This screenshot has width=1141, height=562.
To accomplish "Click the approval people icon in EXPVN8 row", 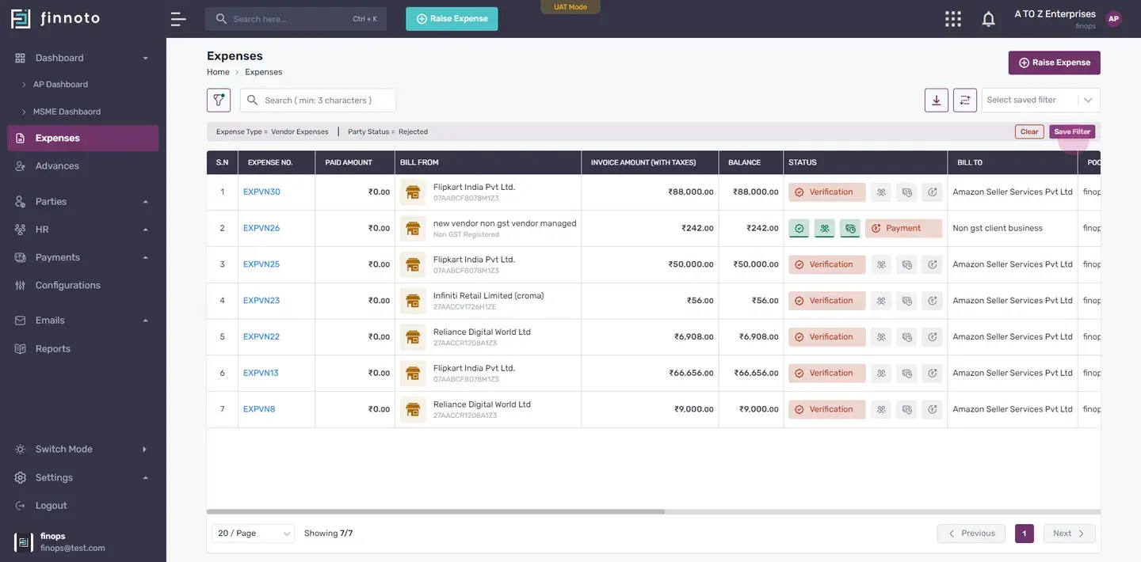I will point(881,410).
